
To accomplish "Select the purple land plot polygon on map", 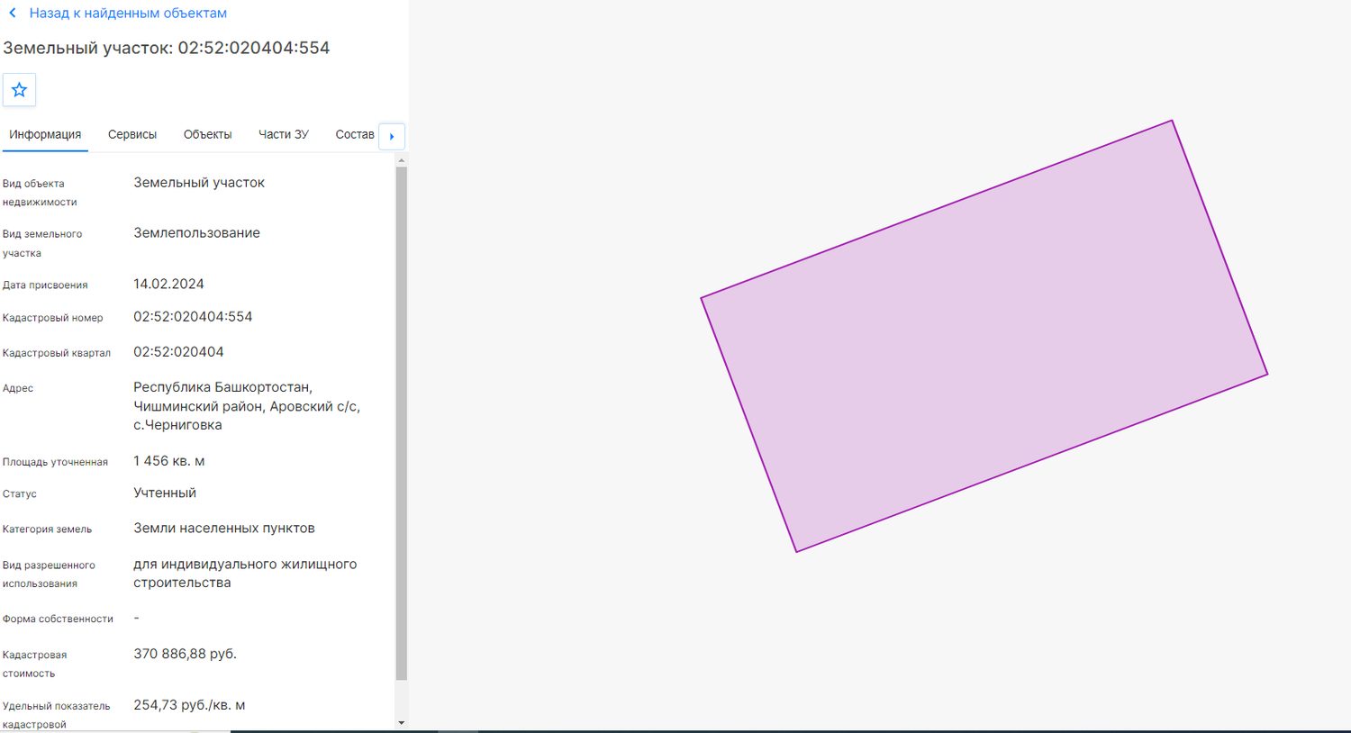I will tap(984, 336).
